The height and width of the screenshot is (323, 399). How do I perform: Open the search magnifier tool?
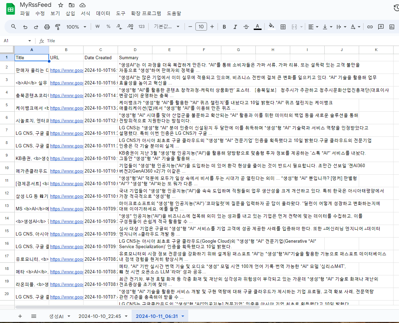[14, 27]
